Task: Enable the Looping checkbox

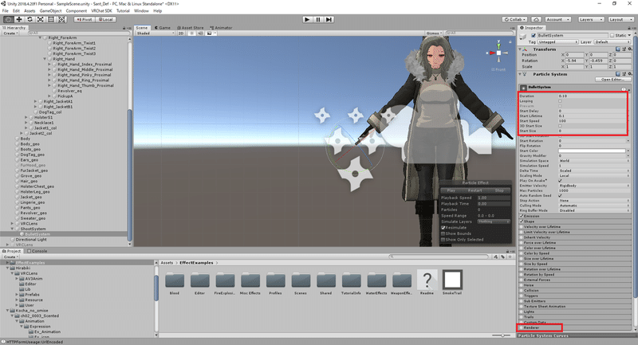Action: [x=560, y=101]
